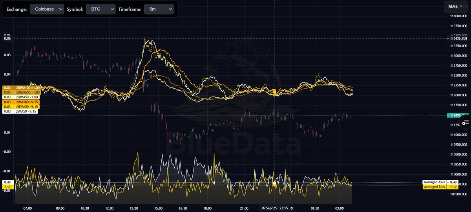The height and width of the screenshot is (212, 471).
Task: Open the Timeframe dropdown showing 5m
Action: click(x=159, y=9)
